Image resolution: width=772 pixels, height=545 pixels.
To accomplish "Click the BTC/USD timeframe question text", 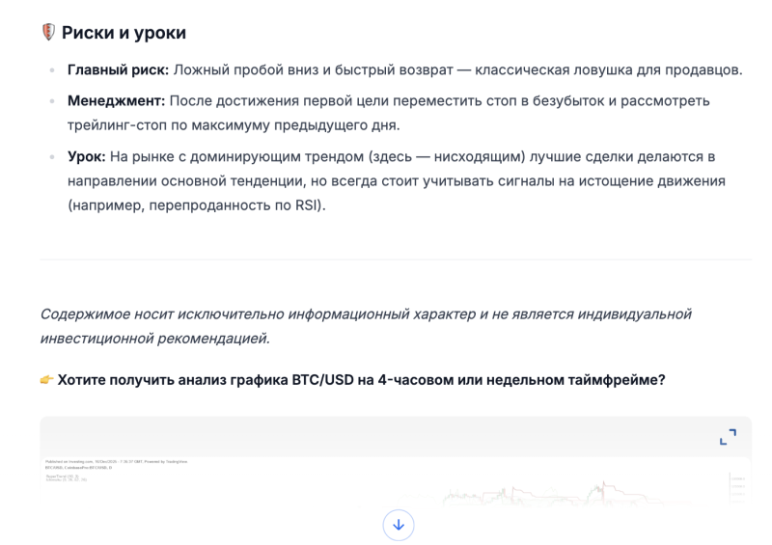I will [361, 380].
